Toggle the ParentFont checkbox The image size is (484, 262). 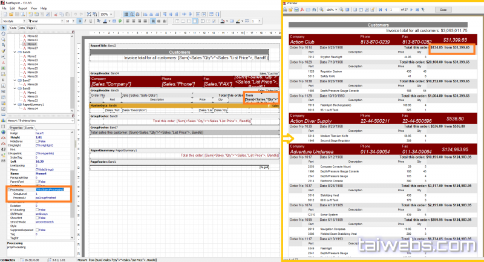coord(38,180)
